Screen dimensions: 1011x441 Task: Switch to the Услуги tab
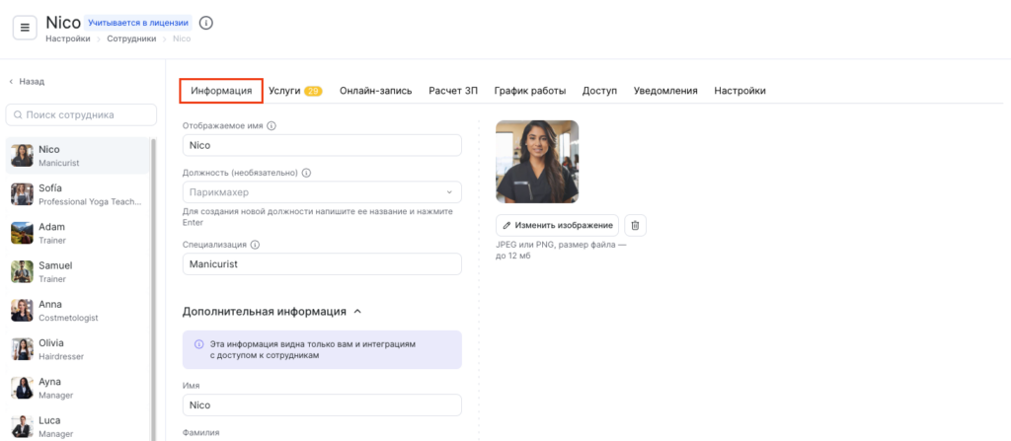pos(284,91)
